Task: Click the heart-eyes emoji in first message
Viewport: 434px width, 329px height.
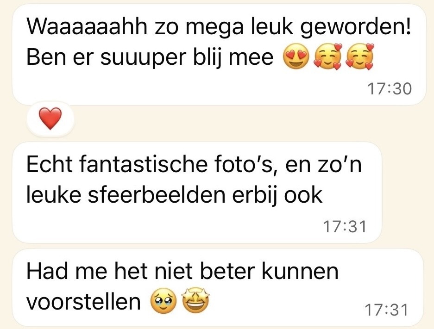Action: pyautogui.click(x=296, y=56)
